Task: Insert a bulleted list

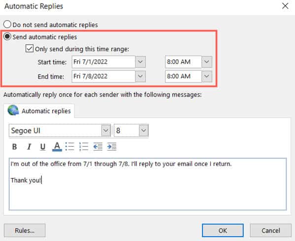Action: pos(70,147)
